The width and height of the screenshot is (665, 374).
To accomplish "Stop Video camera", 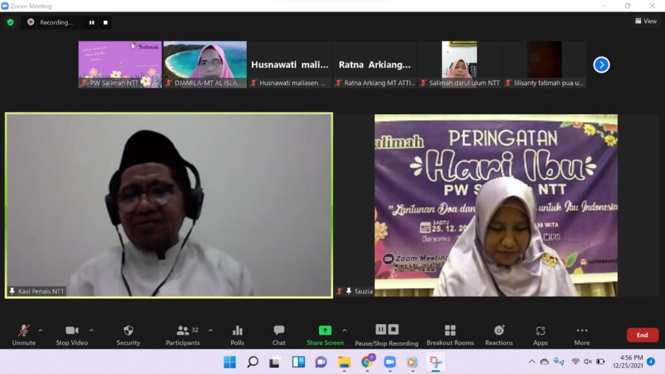I will 71,334.
